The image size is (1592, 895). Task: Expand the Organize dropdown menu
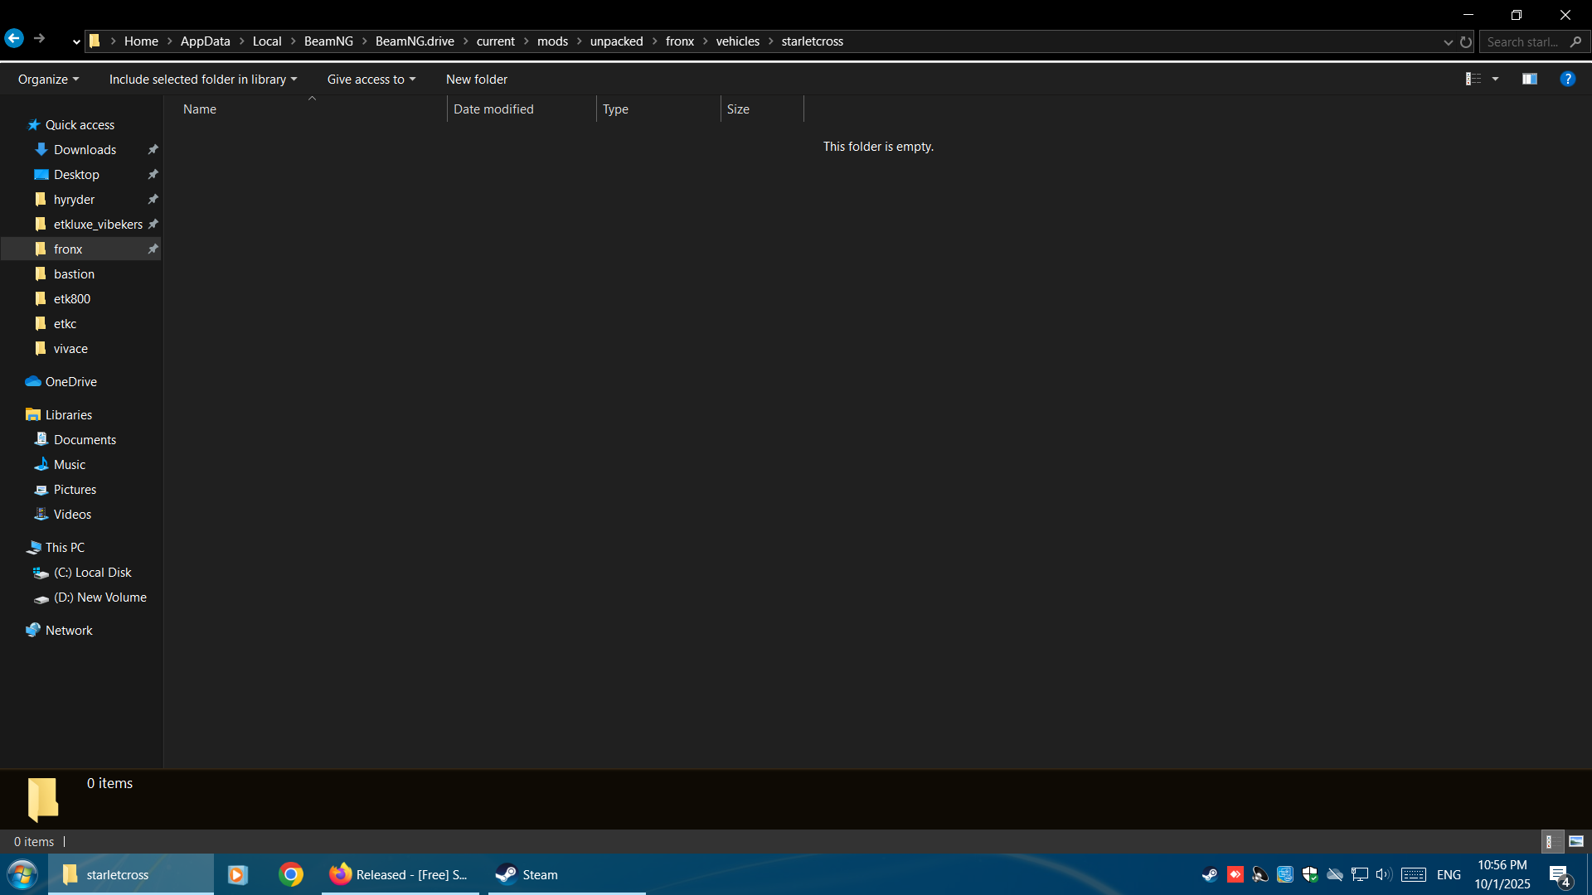(x=48, y=80)
